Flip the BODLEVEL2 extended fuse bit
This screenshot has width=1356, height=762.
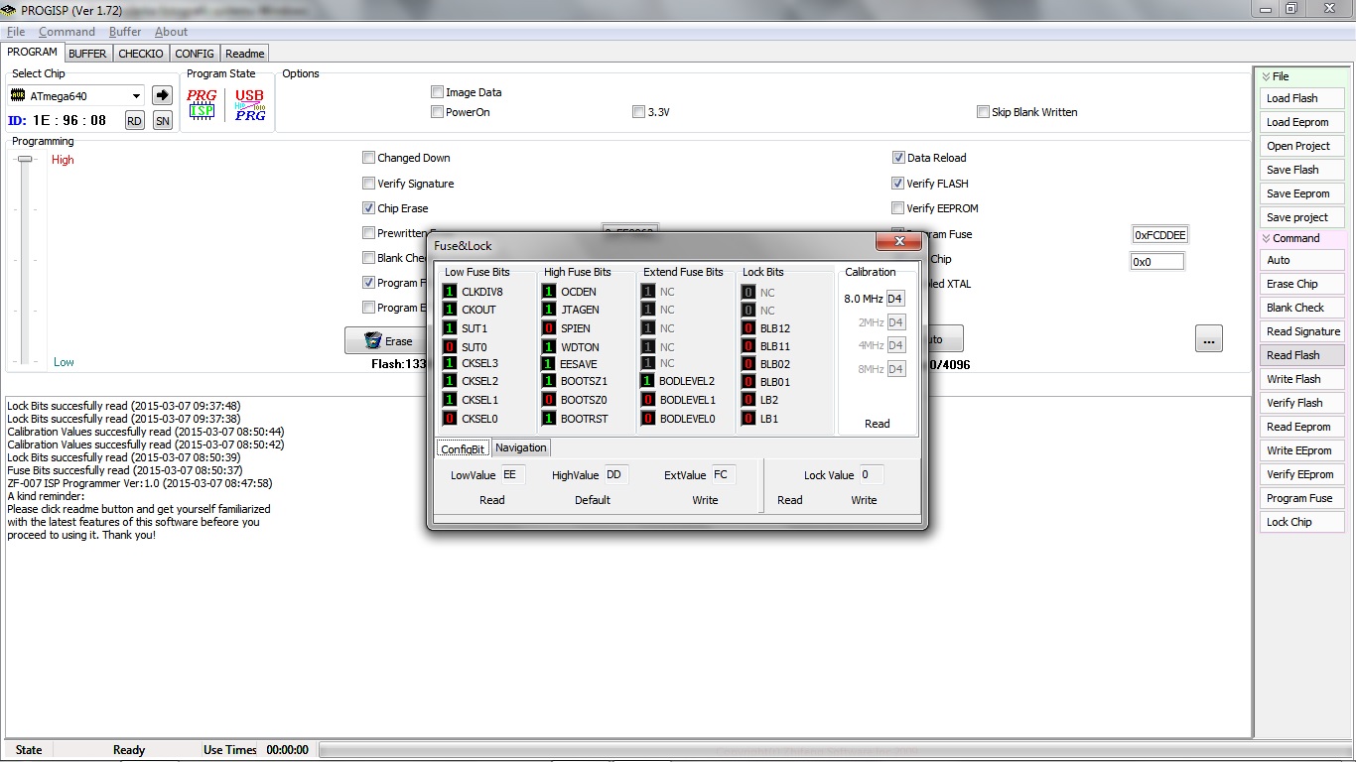click(x=648, y=381)
